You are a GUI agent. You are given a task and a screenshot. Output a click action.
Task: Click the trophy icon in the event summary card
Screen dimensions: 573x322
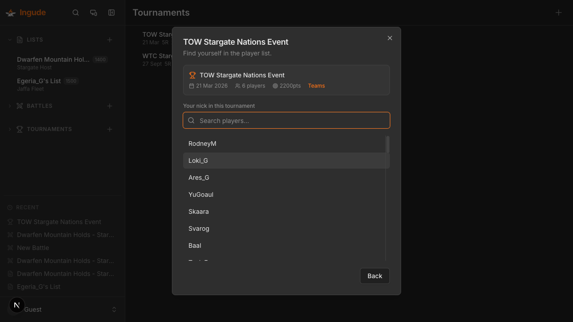192,75
